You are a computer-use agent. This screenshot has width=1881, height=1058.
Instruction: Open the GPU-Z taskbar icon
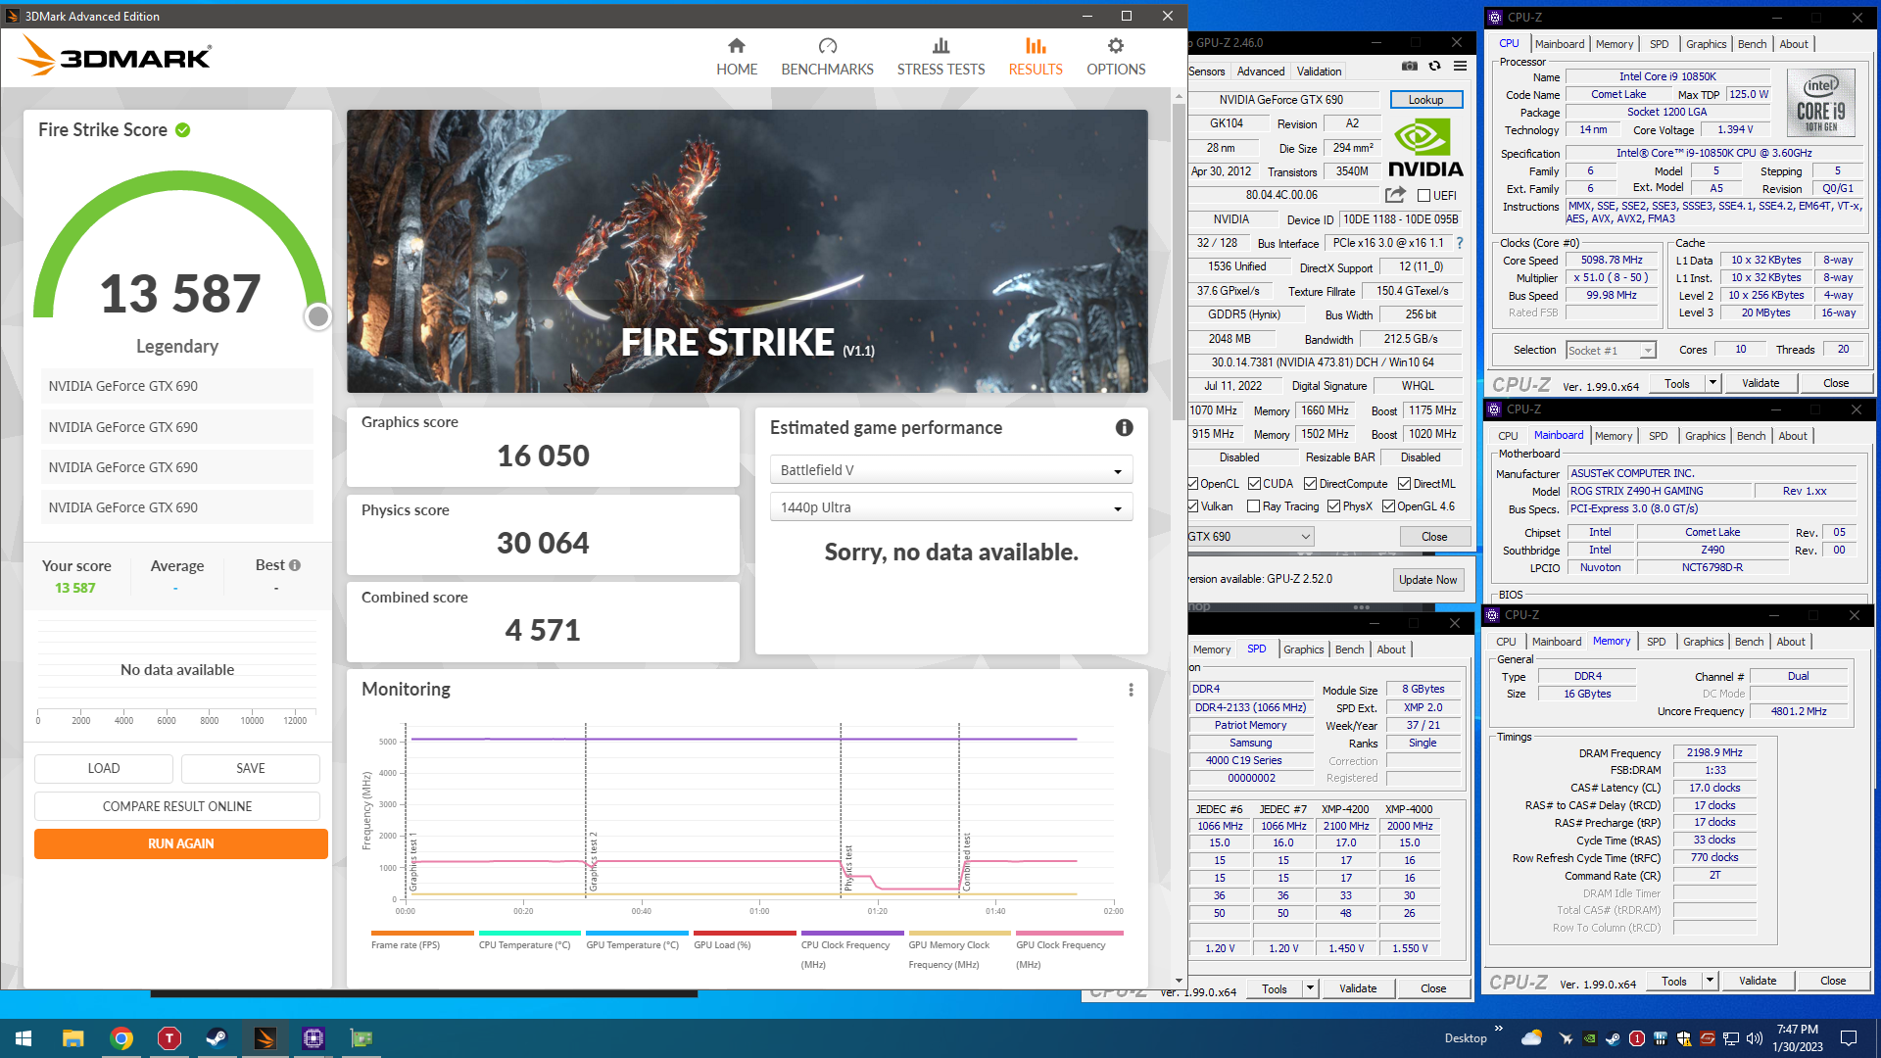click(x=362, y=1038)
